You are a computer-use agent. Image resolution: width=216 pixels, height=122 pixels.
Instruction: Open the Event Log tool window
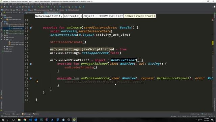tap(195, 114)
